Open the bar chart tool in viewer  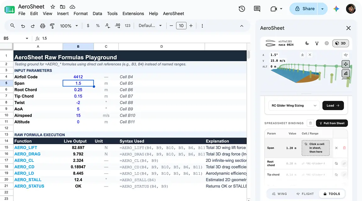pyautogui.click(x=346, y=73)
